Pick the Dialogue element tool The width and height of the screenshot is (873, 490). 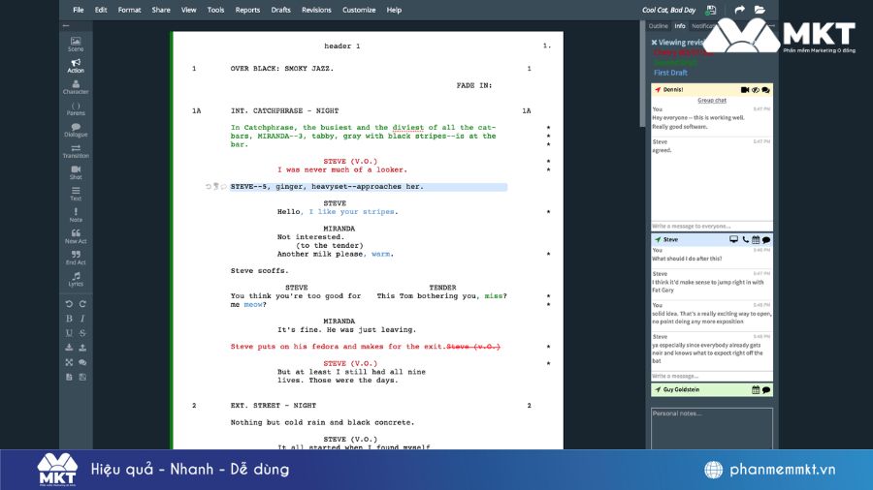[76, 130]
